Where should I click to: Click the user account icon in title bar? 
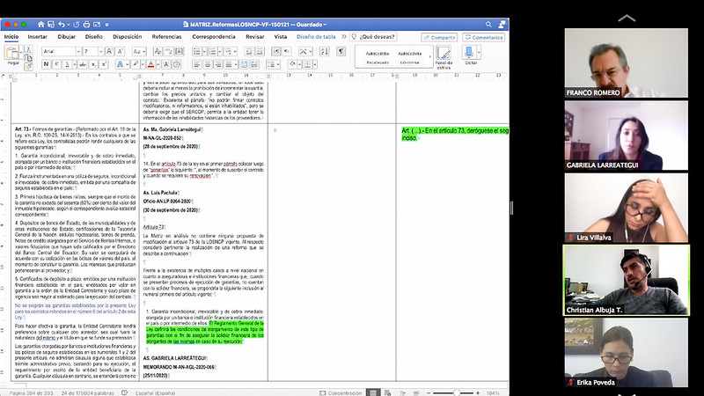502,25
